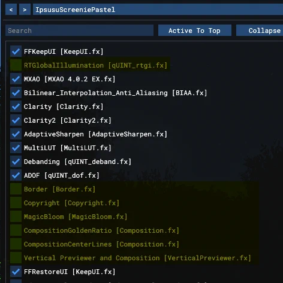Uncheck the MXAO effect

click(16, 79)
